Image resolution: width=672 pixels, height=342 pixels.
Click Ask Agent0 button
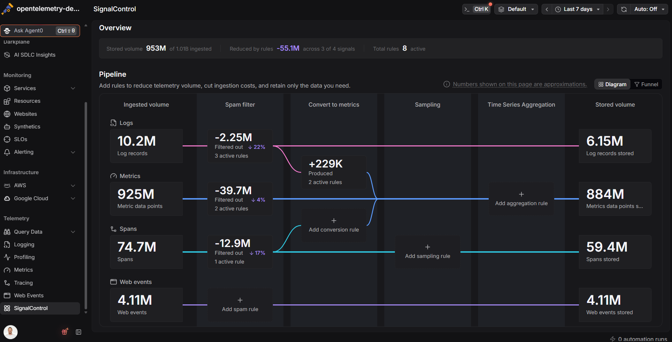(40, 31)
